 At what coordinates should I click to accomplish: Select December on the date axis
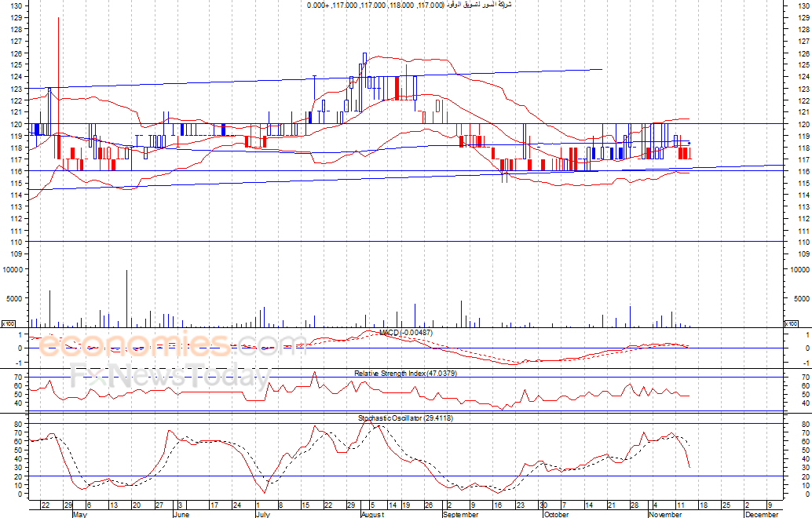760,514
